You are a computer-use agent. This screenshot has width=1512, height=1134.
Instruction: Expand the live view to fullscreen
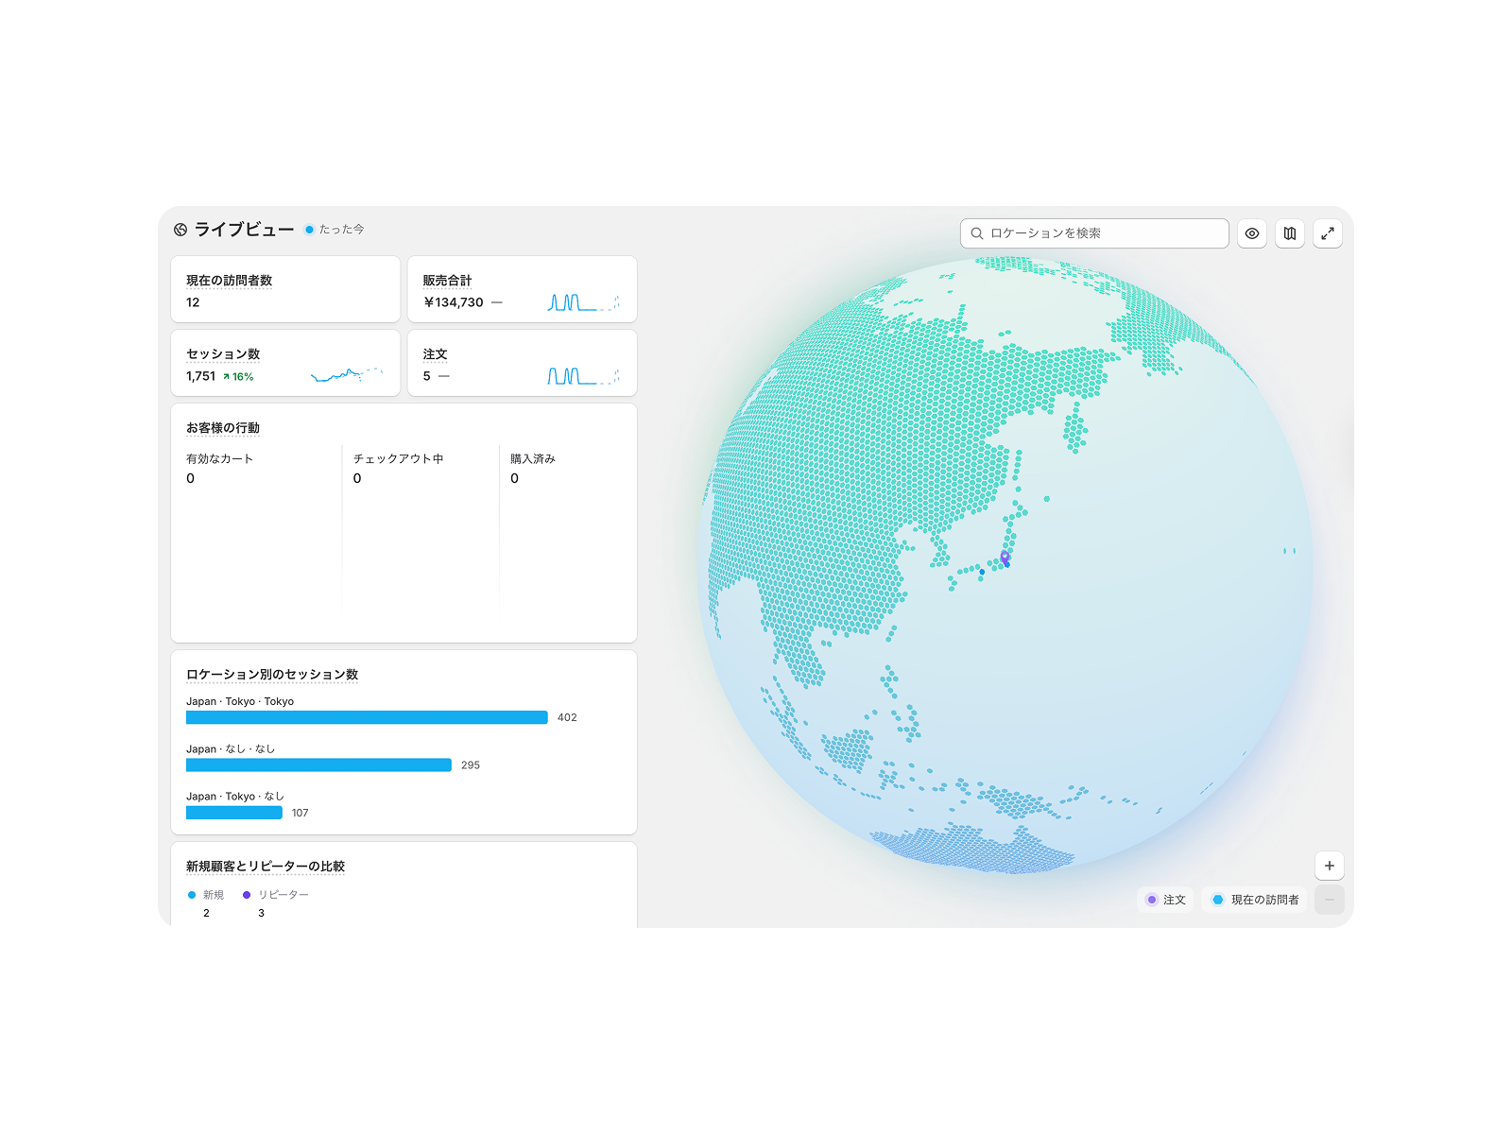(x=1328, y=233)
